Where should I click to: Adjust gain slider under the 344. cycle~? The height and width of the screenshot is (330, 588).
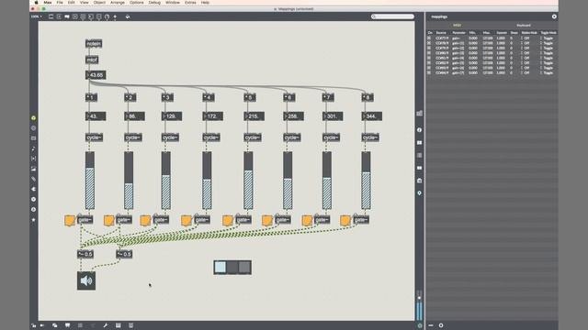[x=366, y=181]
